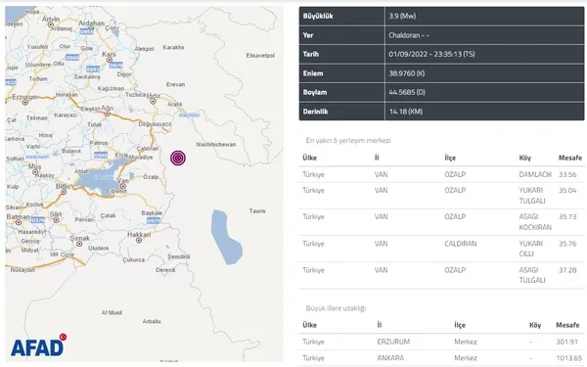Click the Kars city marker on map
587x367 pixels.
point(110,60)
